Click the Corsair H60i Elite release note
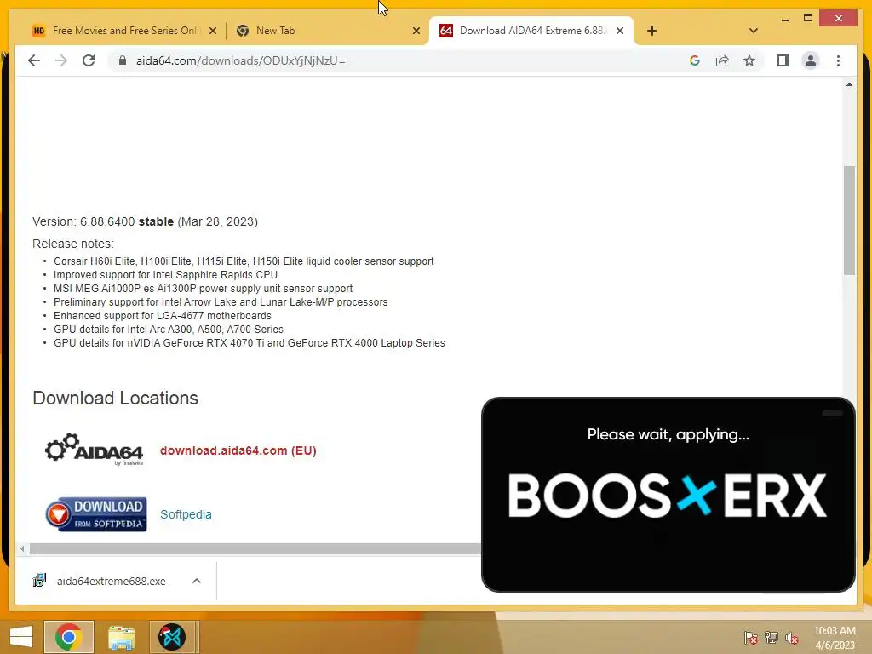The image size is (872, 654). [244, 261]
